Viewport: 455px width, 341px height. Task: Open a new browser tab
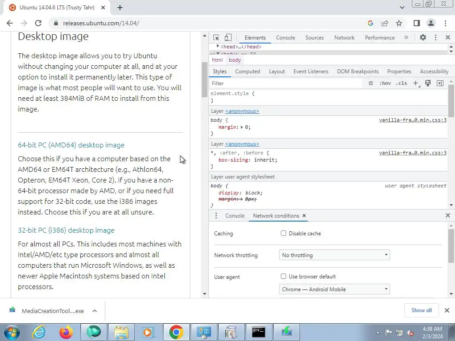pos(120,8)
